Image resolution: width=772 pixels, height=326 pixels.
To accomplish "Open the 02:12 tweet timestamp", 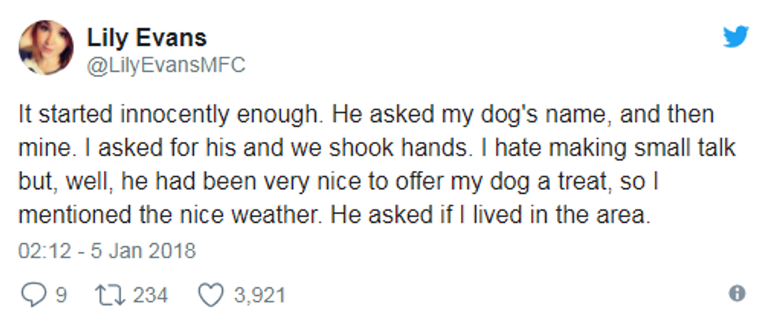I will click(44, 250).
